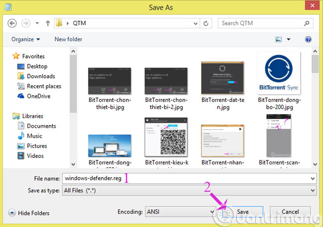
Task: Click the Pictures icon in sidebar
Action: [x=21, y=146]
